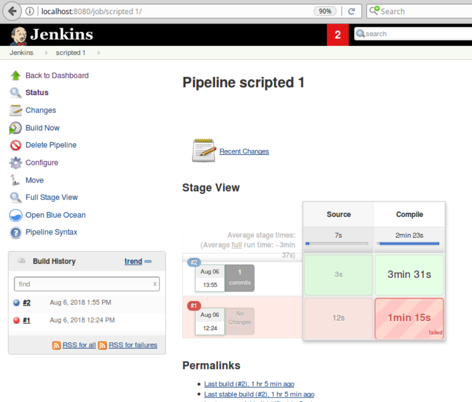Click the Build Now clock icon
Viewport: 472px width, 402px height.
(x=16, y=128)
